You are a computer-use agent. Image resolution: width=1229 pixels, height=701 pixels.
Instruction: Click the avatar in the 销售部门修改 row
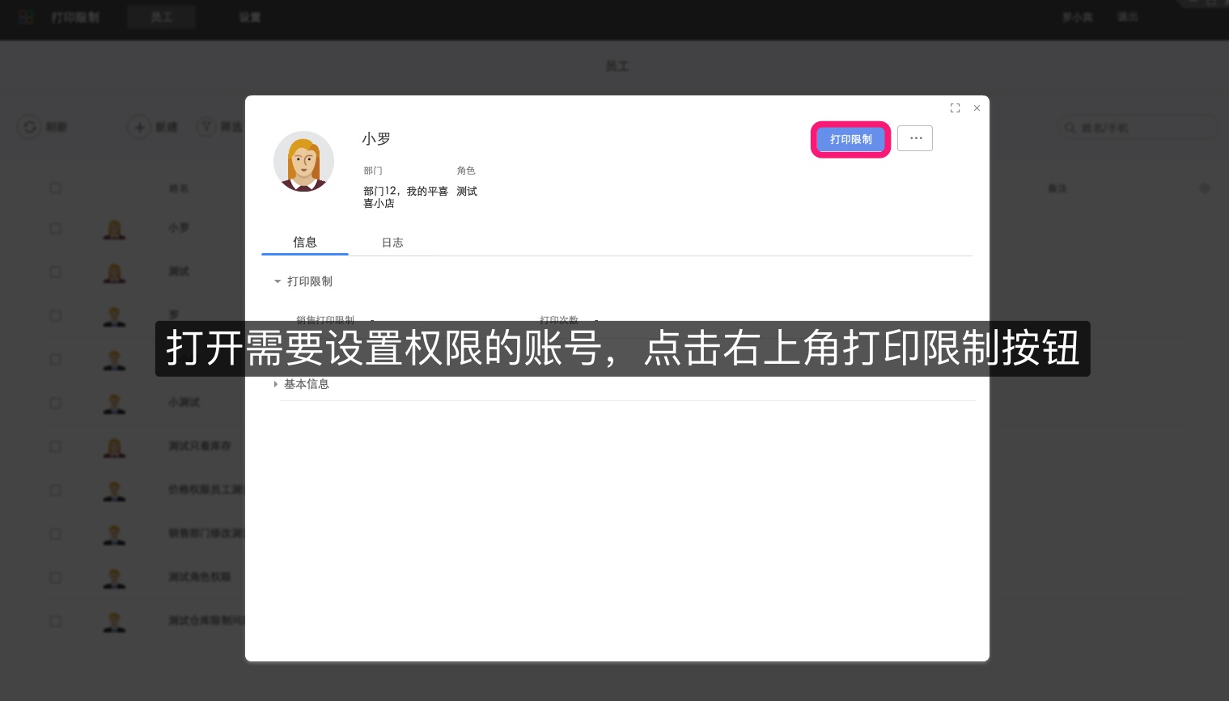(x=114, y=535)
